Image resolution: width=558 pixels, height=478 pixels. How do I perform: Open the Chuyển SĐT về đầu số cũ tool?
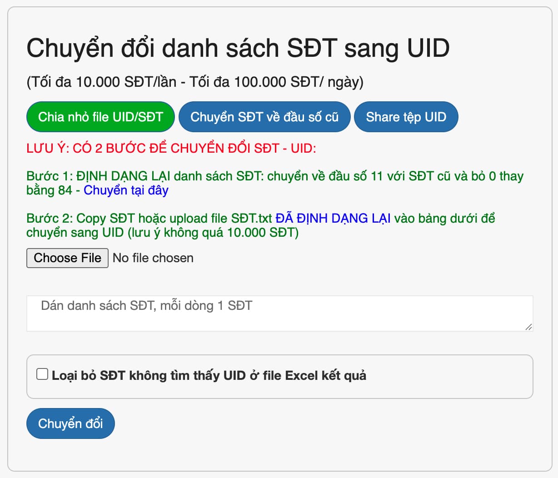(x=264, y=117)
